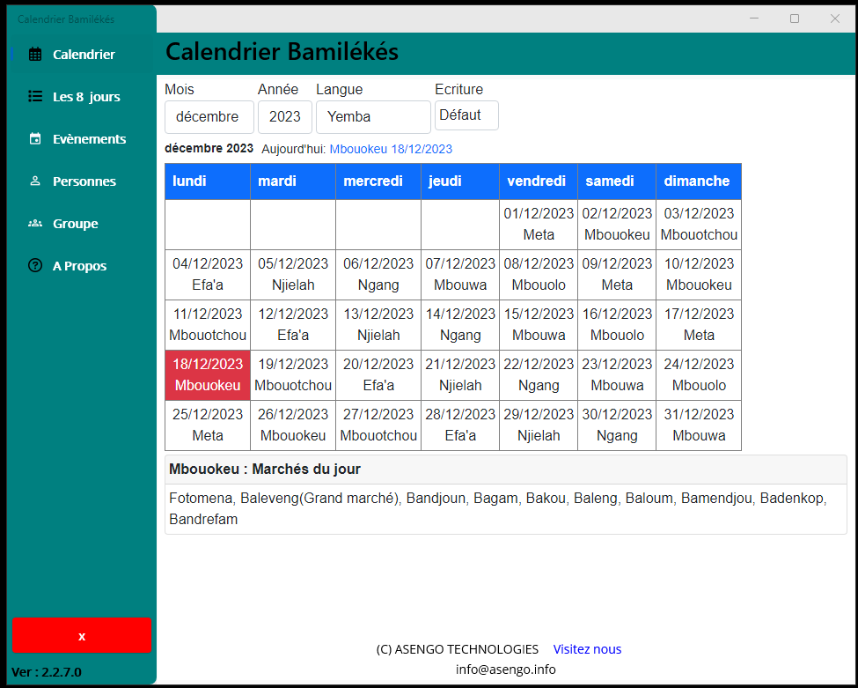The height and width of the screenshot is (688, 858).
Task: Select the 17/12/2023 Meta cell
Action: tap(699, 325)
